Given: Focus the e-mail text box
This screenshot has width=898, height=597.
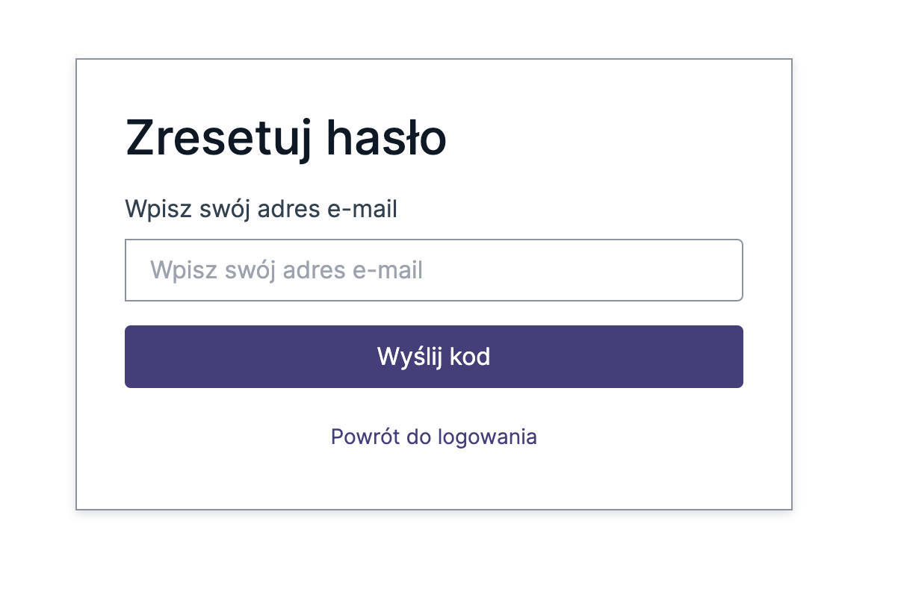Looking at the screenshot, I should point(433,270).
